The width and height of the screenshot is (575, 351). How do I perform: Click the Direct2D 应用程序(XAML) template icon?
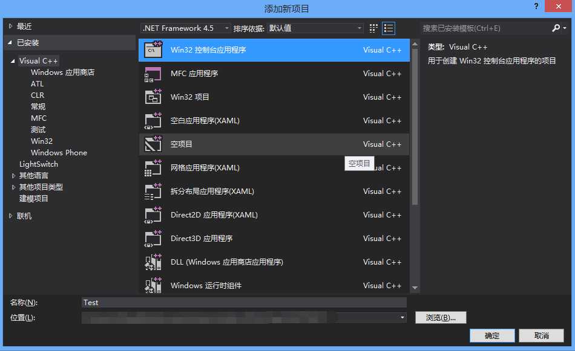153,215
